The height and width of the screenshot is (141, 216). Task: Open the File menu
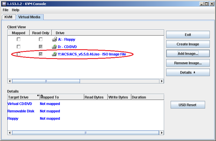(x=6, y=10)
